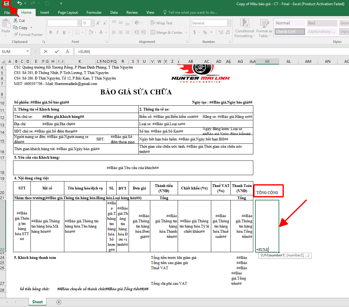Toggle Bold formatting
This screenshot has height=307, width=349.
pos(51,33)
